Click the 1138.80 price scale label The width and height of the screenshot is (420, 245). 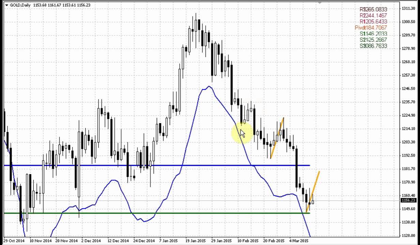click(x=408, y=222)
